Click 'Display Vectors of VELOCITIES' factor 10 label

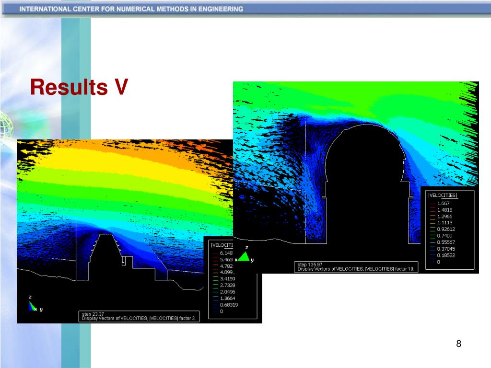(x=356, y=269)
